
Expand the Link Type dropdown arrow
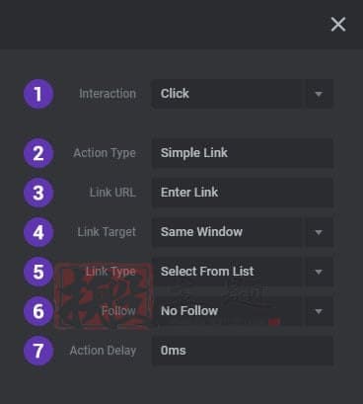(x=319, y=272)
